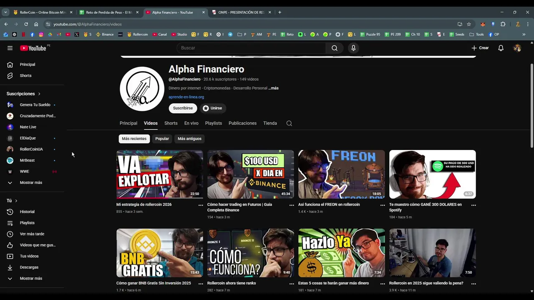Viewport: 534px width, 300px height.
Task: Open Chrome three-dot menu
Action: tap(528, 24)
